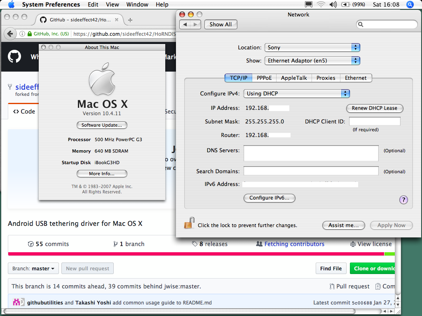Click the Network window search field
Image resolution: width=422 pixels, height=316 pixels.
tap(387, 24)
